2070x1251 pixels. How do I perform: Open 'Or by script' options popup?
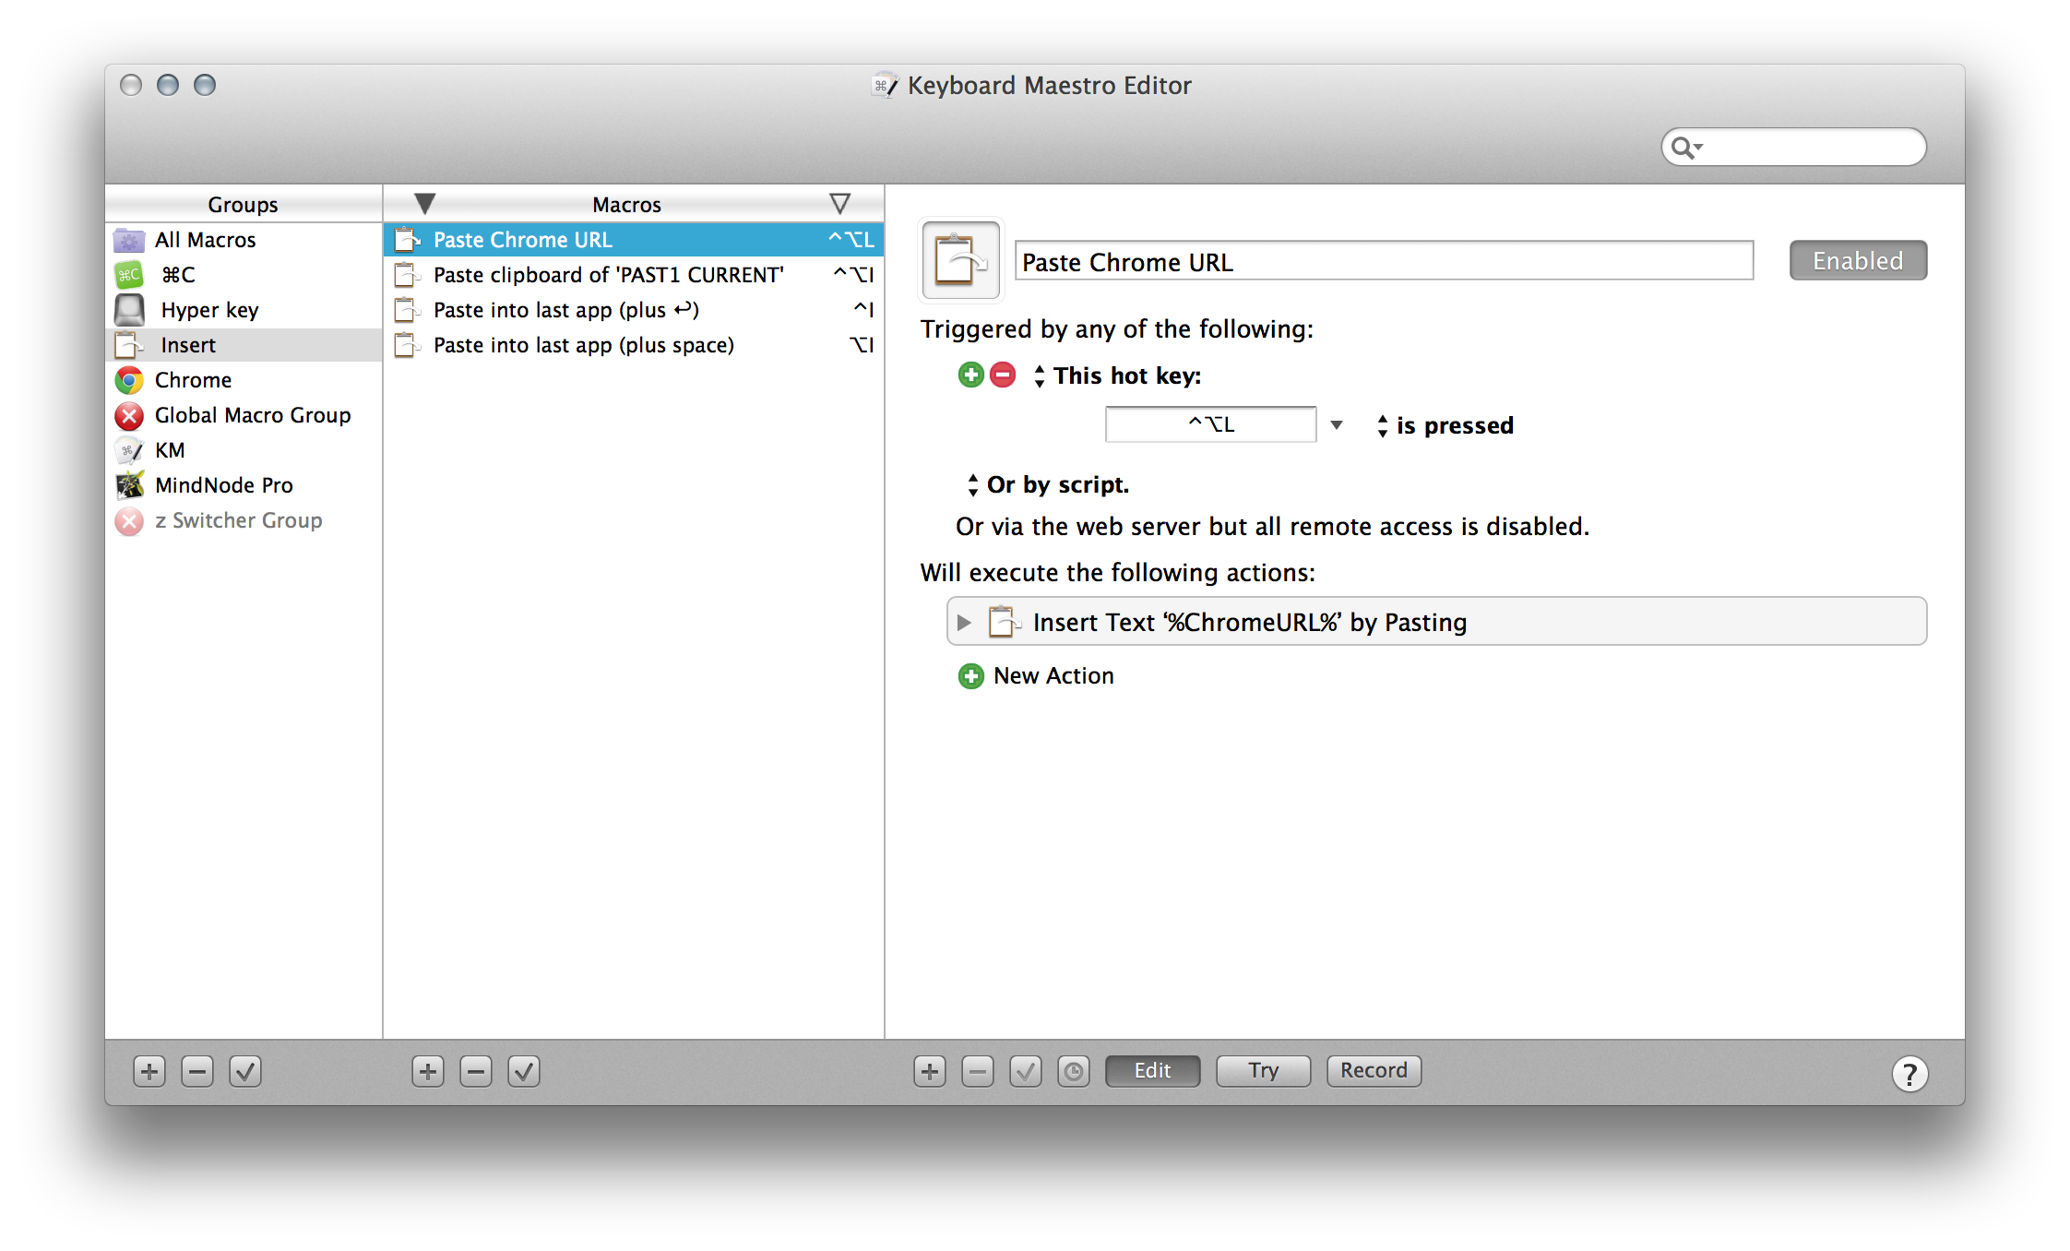click(1048, 484)
